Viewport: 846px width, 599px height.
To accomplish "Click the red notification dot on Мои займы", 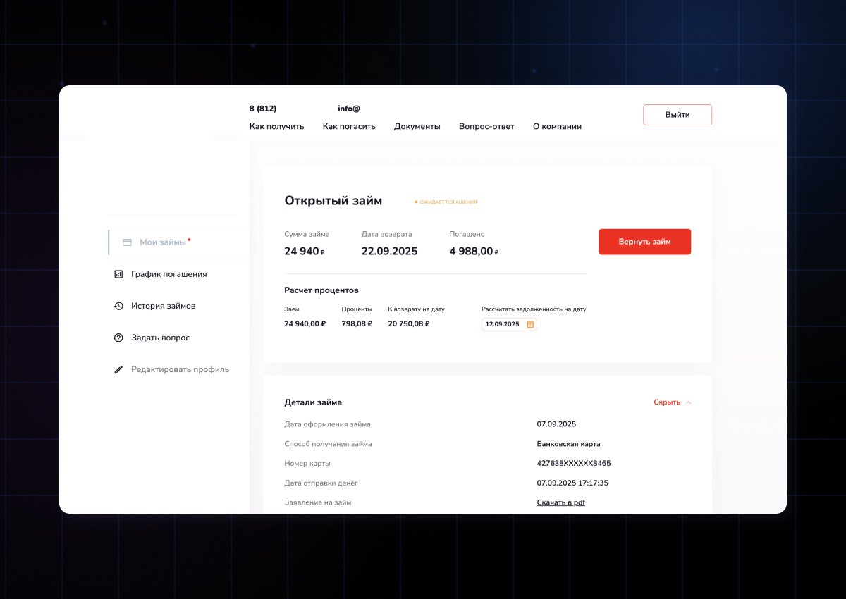I will pyautogui.click(x=189, y=238).
